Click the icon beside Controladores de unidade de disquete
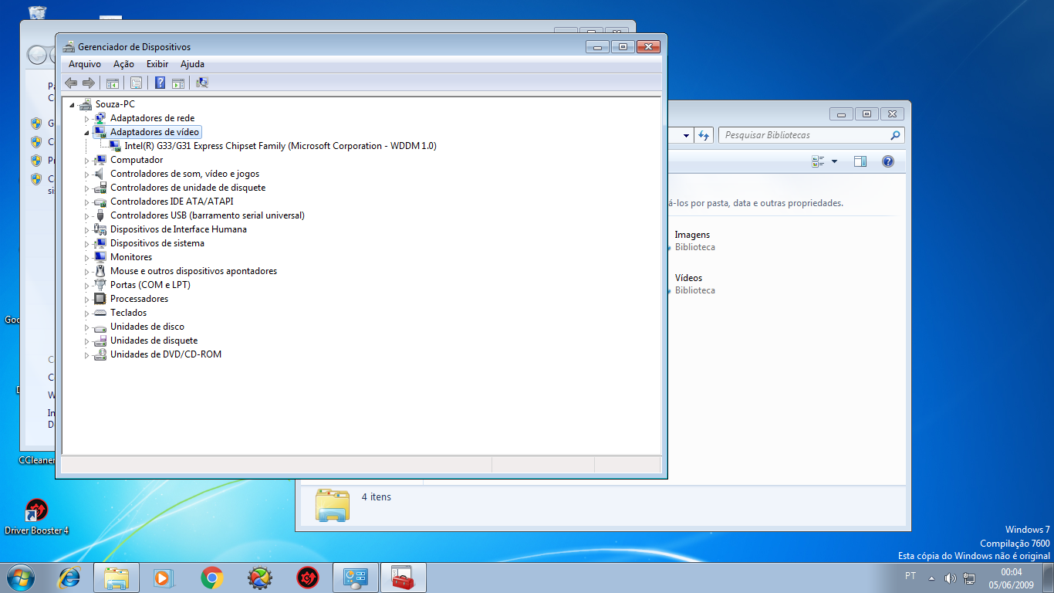The height and width of the screenshot is (593, 1054). [x=100, y=188]
